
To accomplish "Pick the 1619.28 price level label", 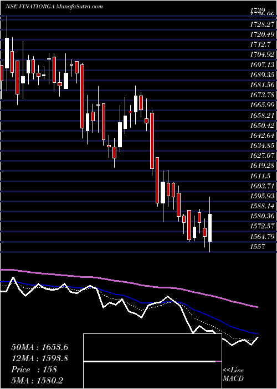I will click(263, 166).
